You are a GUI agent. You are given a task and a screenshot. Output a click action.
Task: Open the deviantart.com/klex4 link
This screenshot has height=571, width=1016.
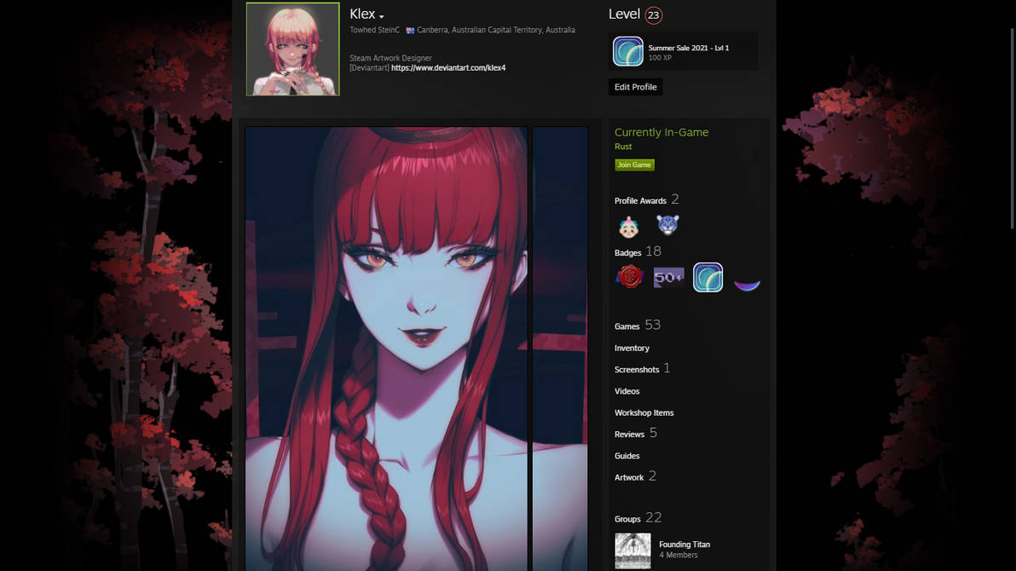tap(448, 68)
